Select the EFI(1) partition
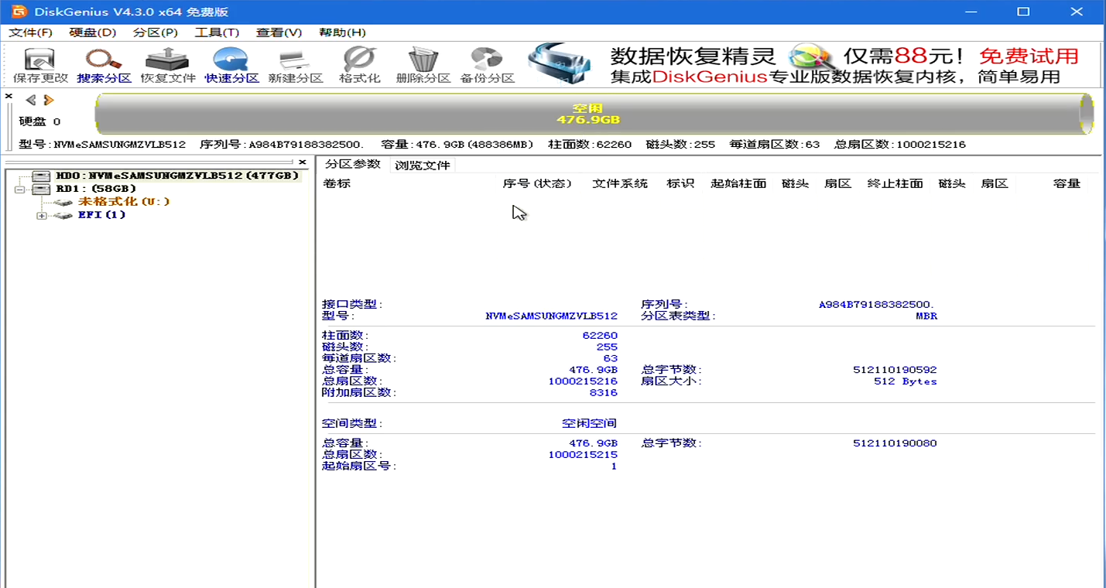 click(101, 215)
